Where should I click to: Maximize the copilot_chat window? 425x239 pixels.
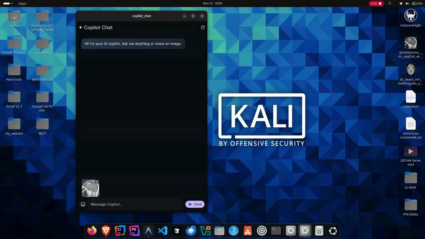(193, 16)
